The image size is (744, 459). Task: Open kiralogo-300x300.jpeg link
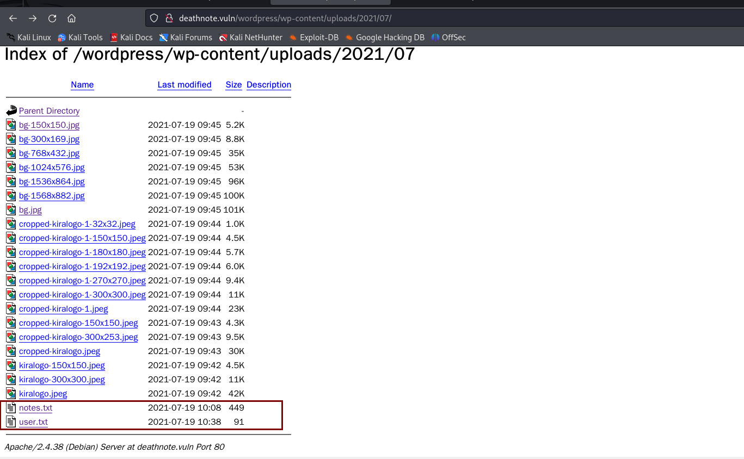(x=62, y=380)
